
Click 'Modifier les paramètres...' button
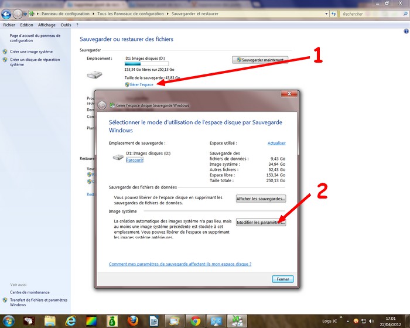tap(261, 223)
